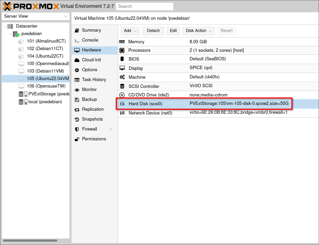Click the Datacenter server icon

[x=10, y=26]
